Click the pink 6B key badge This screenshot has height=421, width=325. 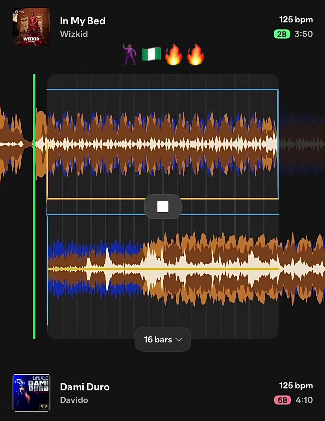tap(282, 400)
